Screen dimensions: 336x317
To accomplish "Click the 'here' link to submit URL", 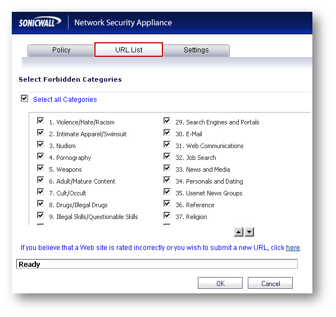I will click(x=293, y=248).
